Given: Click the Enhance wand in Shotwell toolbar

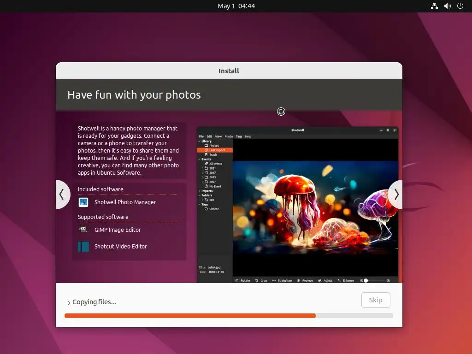Looking at the screenshot, I should 346,281.
